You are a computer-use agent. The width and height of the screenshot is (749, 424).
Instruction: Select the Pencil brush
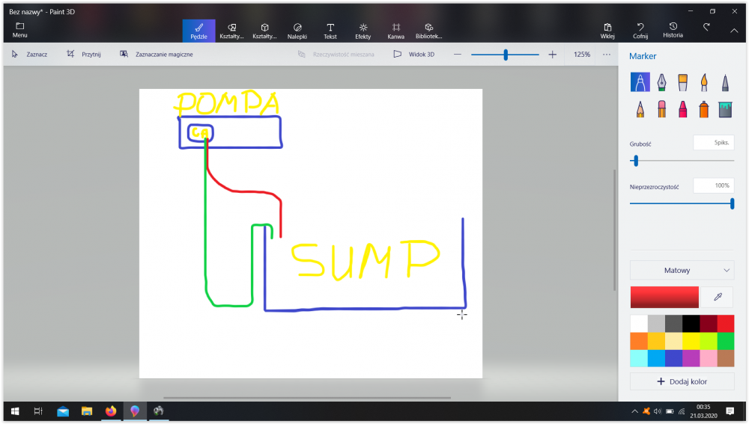[640, 110]
